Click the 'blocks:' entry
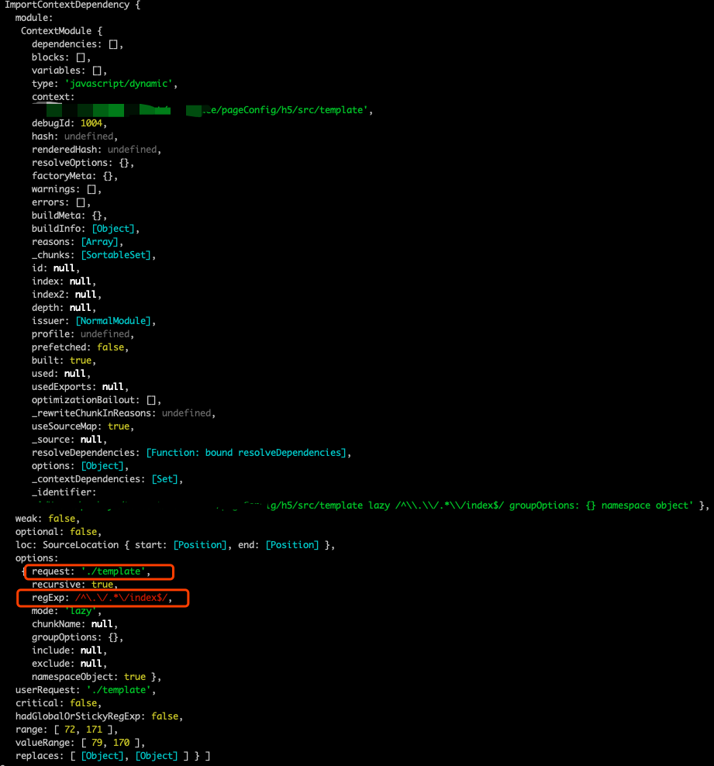 coord(61,57)
